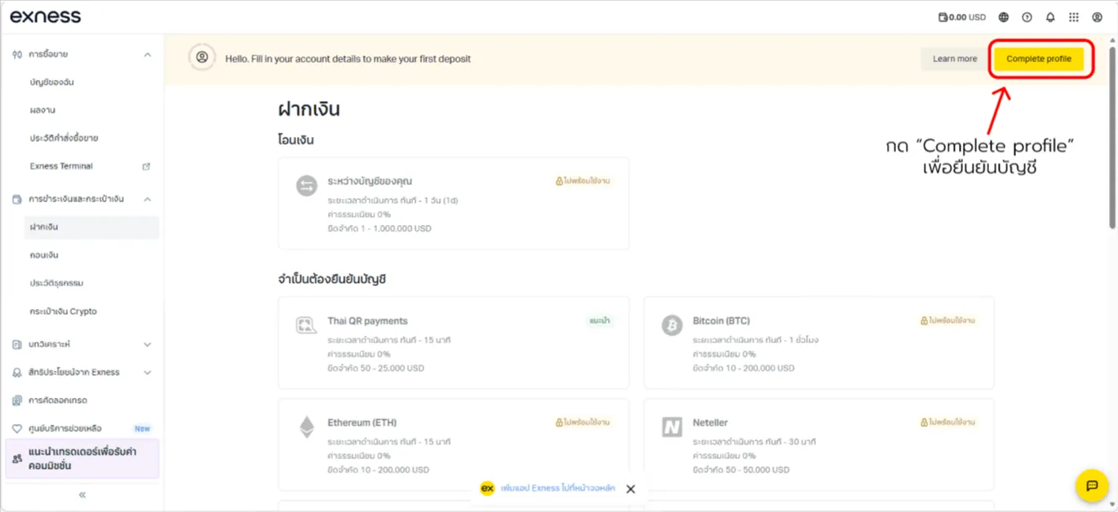Screen dimensions: 1118x512
Task: Select ฝากเงิน in the sidebar
Action: click(91, 227)
